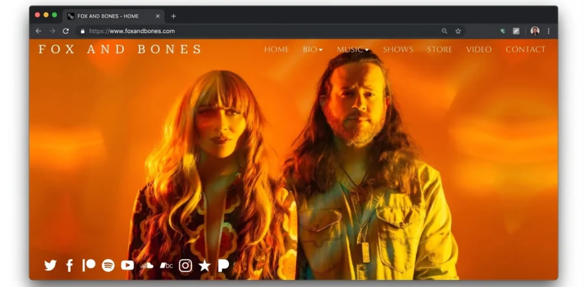Close the Fox and Bones tab
Screen dimensions: 584x287
pyautogui.click(x=158, y=16)
